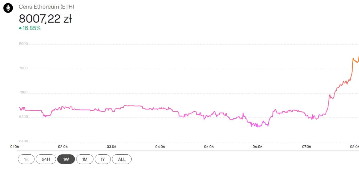
Task: Switch chart to 24H range
Action: tap(46, 159)
